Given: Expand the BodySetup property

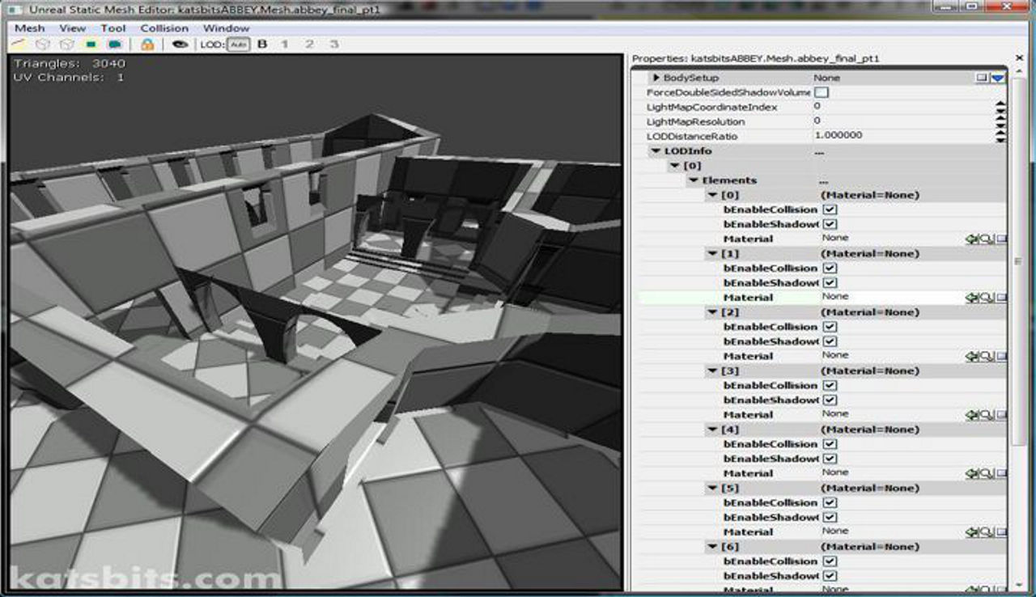Looking at the screenshot, I should point(656,78).
